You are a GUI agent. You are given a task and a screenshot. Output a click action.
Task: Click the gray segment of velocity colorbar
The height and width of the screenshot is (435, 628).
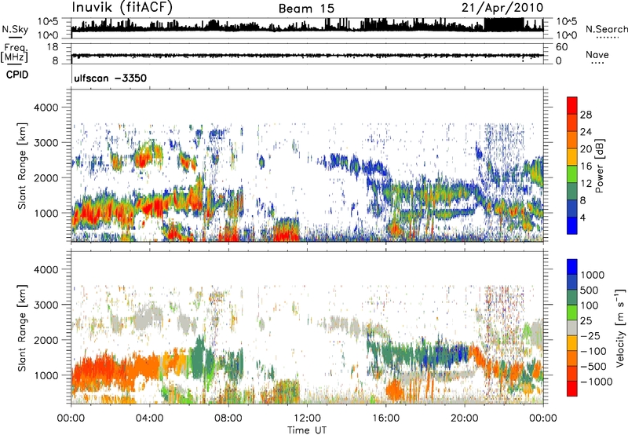click(572, 327)
